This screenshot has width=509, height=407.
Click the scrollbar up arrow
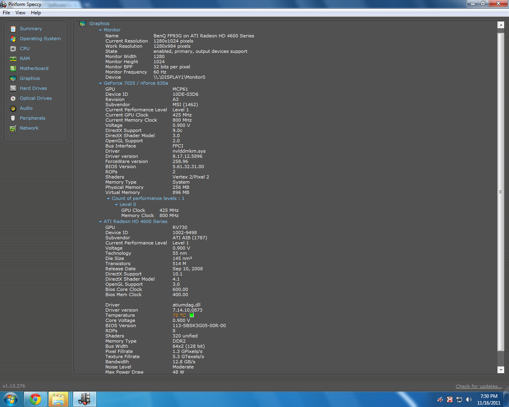(501, 25)
